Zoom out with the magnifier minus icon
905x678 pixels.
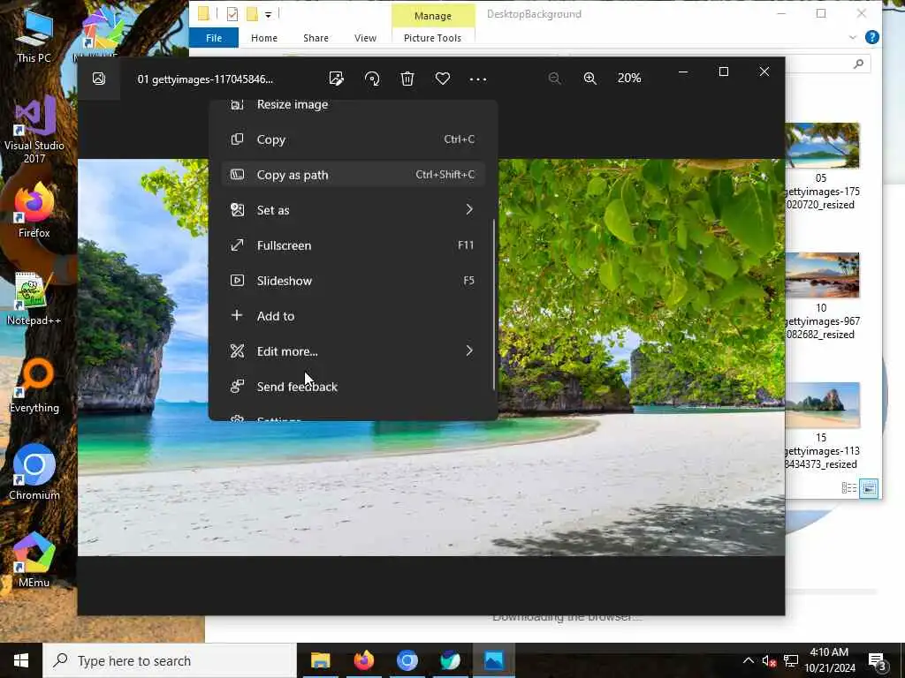(x=555, y=79)
